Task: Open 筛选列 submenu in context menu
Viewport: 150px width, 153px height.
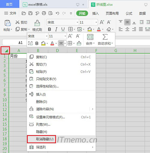Action: coord(61,147)
